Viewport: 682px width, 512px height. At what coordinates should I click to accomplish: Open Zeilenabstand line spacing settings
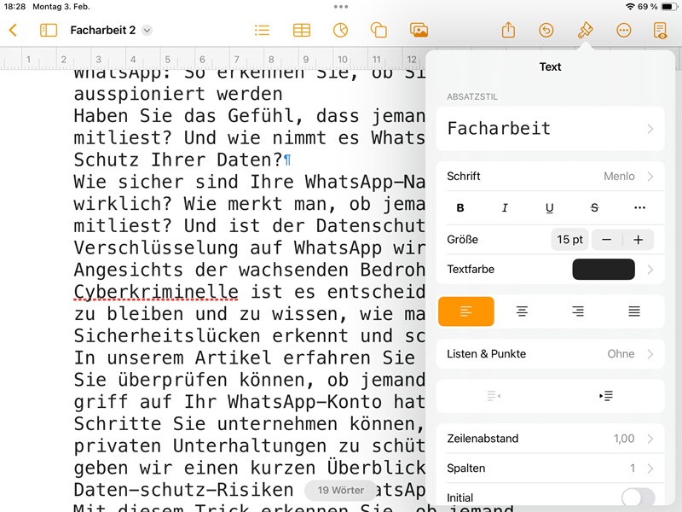[550, 439]
